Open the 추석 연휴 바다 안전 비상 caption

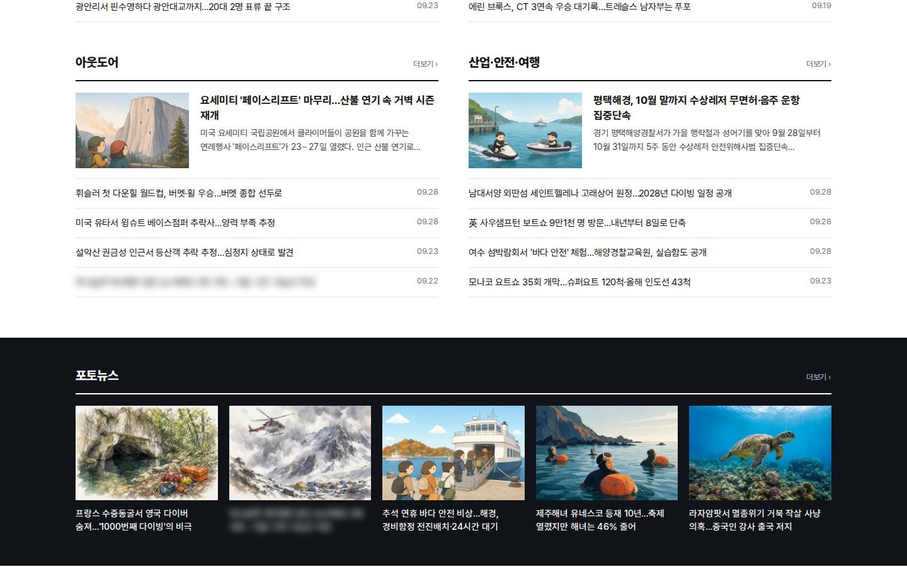[440, 520]
